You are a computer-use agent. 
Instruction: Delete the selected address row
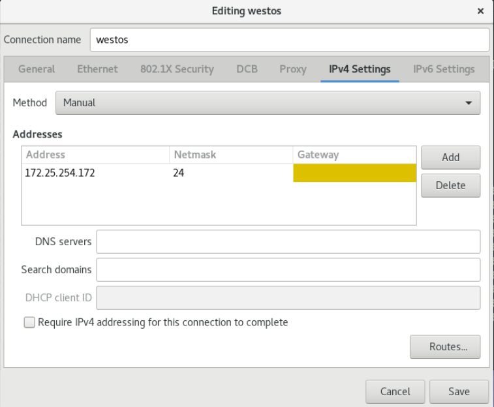(450, 185)
